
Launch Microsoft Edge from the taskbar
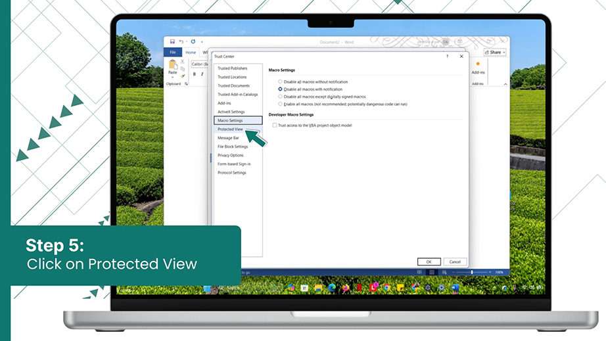click(332, 288)
